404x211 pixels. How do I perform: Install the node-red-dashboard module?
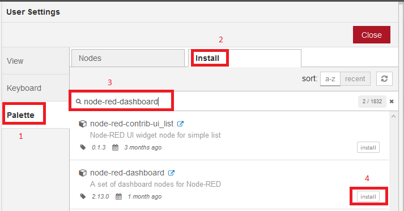[368, 197]
